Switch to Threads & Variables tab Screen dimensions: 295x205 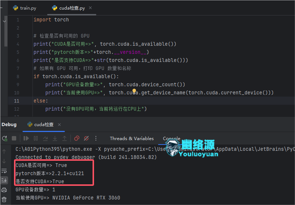point(132,138)
